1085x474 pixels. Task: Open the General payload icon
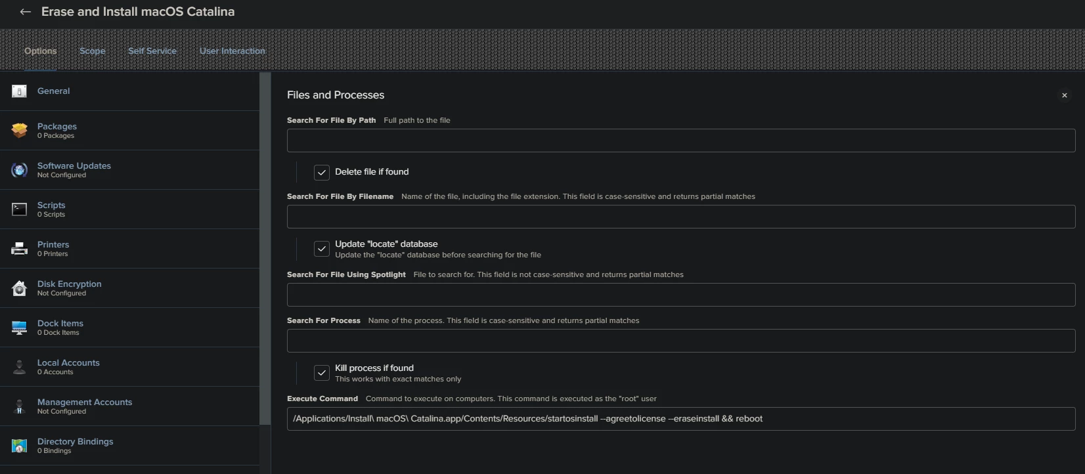pyautogui.click(x=20, y=91)
